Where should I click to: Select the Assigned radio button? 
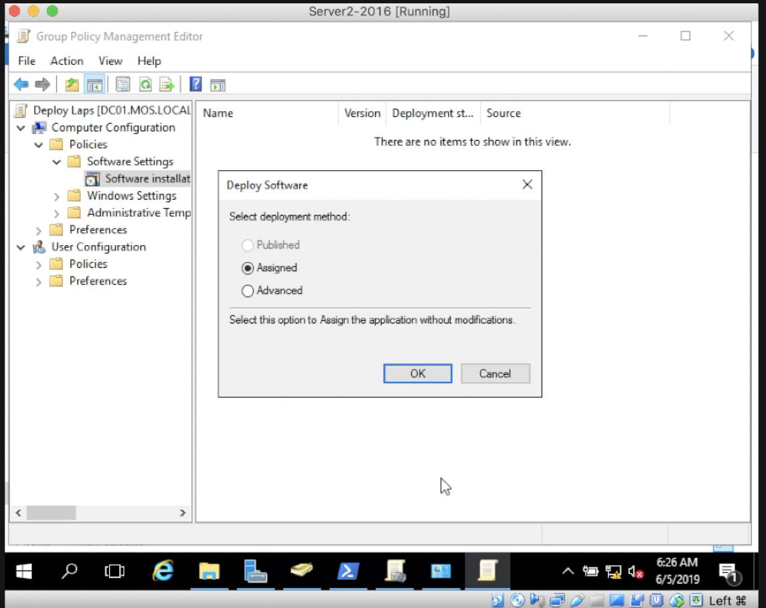248,268
